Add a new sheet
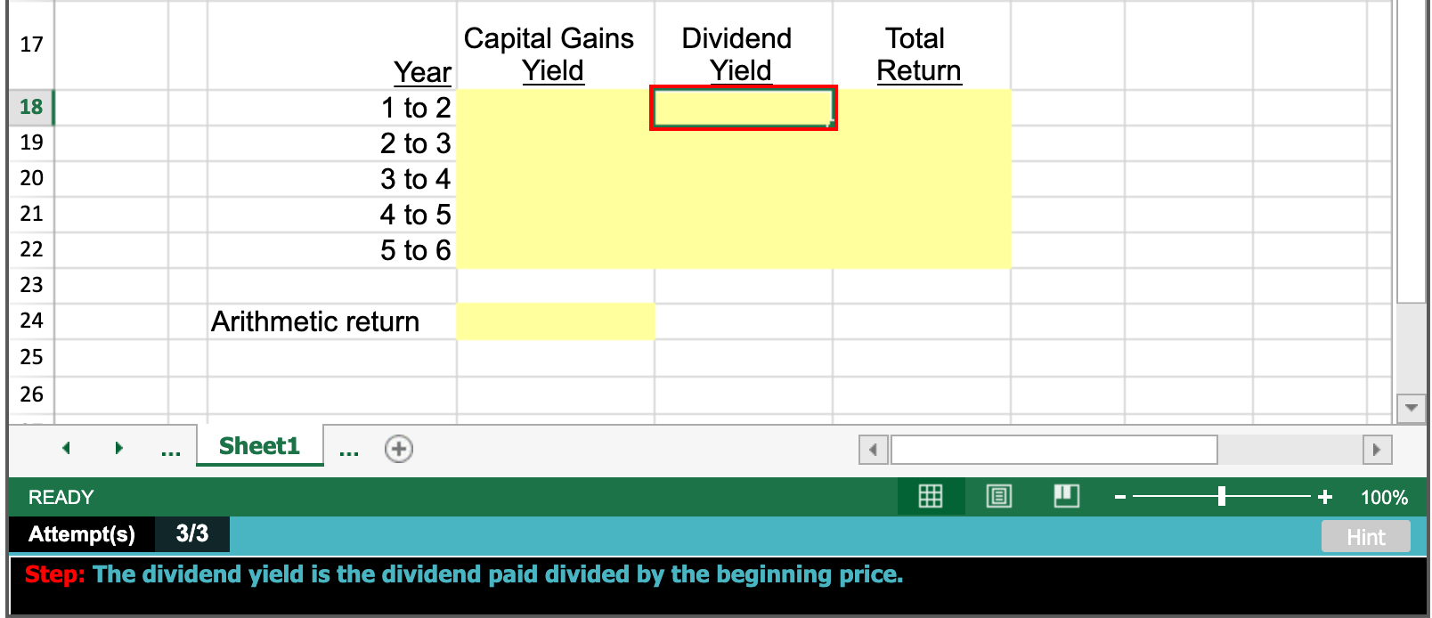The image size is (1432, 618). (x=399, y=449)
